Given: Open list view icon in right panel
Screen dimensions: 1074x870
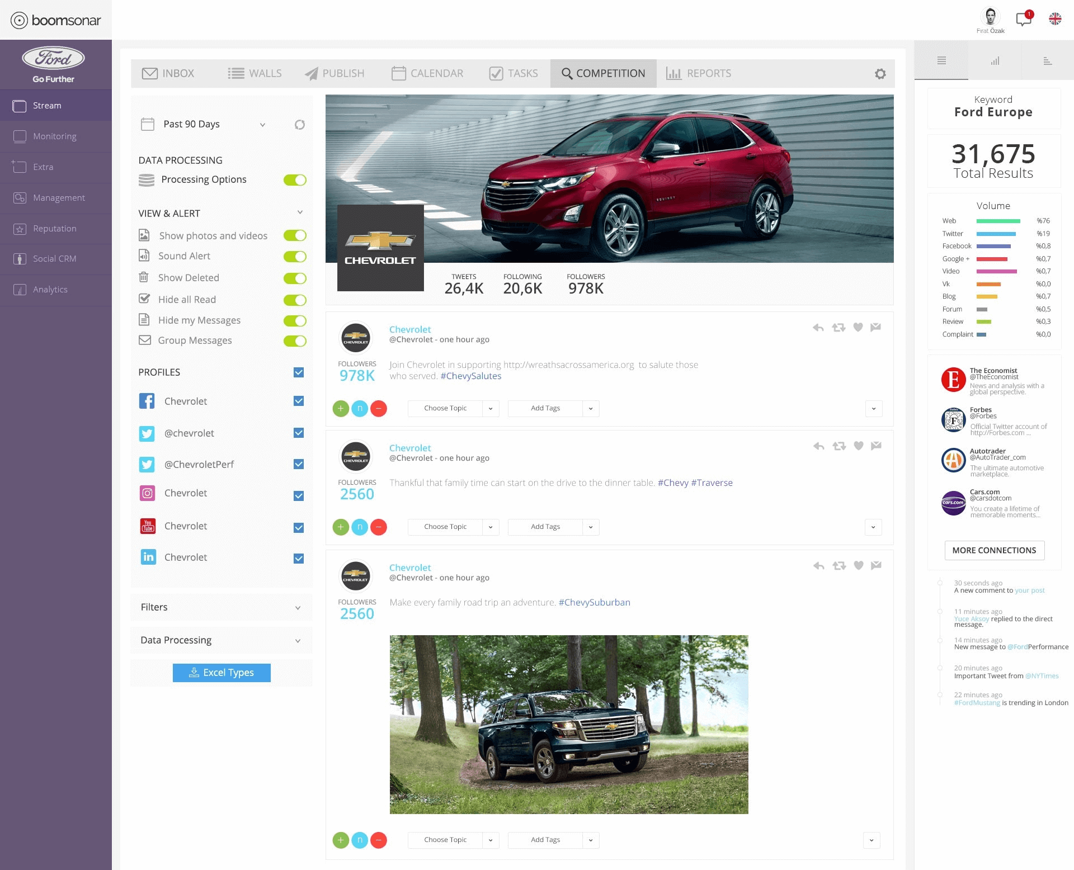Looking at the screenshot, I should tap(941, 60).
